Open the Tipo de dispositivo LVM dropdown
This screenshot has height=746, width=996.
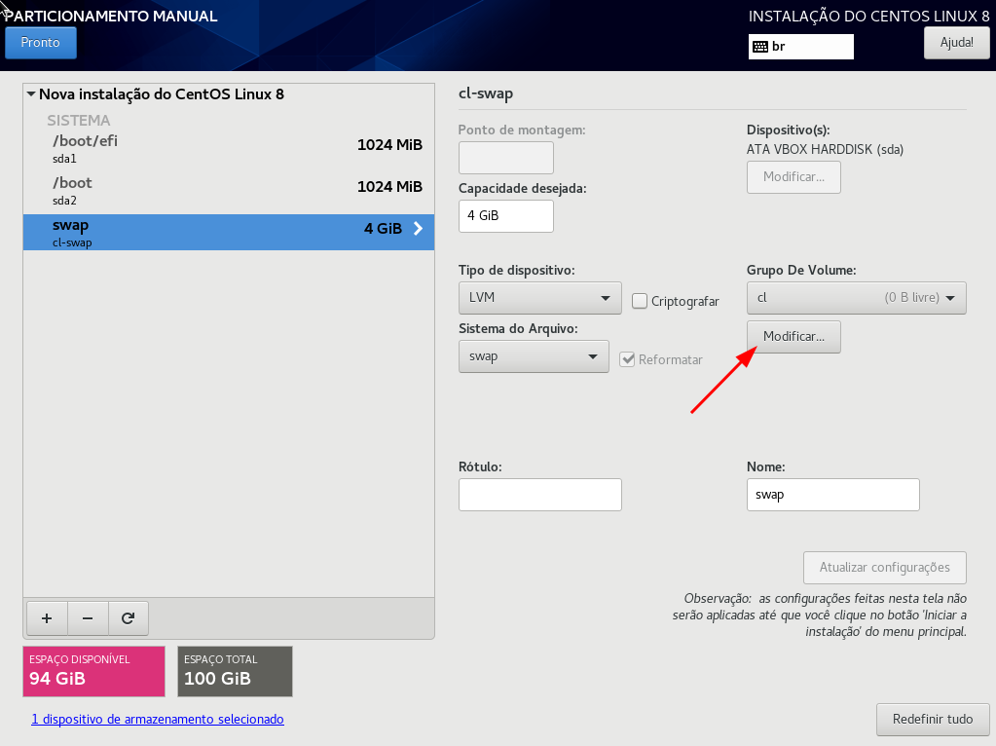540,297
